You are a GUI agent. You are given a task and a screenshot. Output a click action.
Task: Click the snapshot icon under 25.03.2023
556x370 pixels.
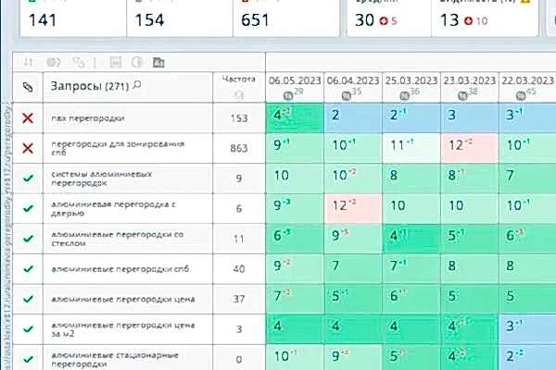(x=404, y=95)
